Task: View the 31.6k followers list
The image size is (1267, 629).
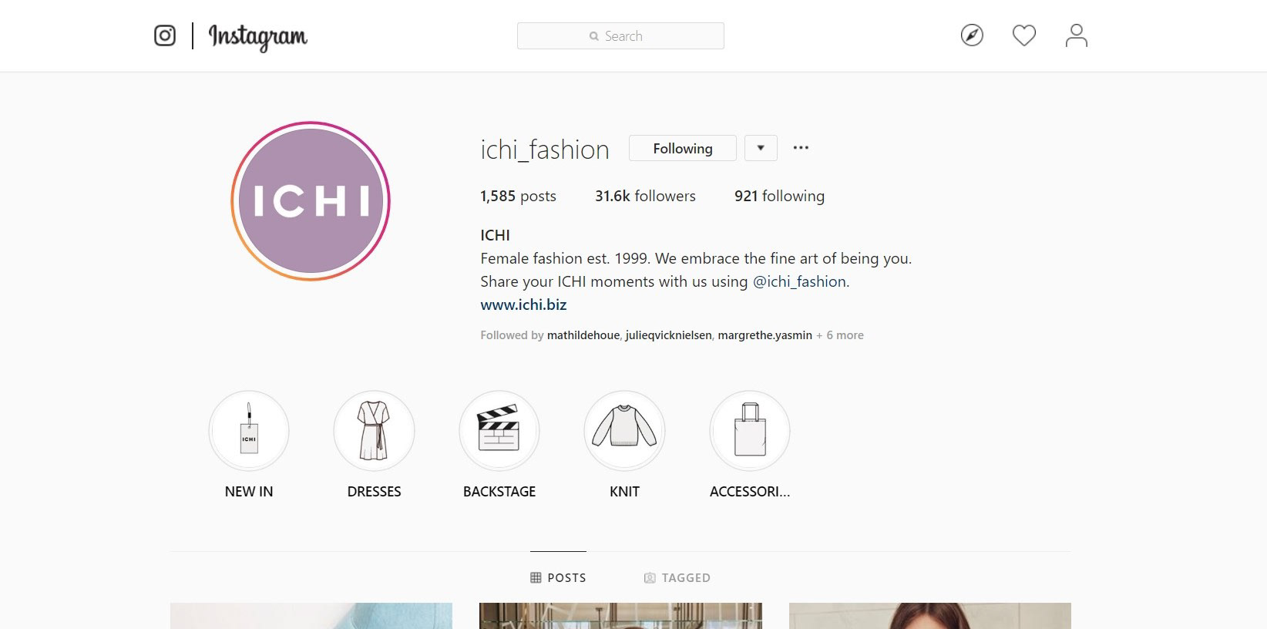Action: pos(645,196)
